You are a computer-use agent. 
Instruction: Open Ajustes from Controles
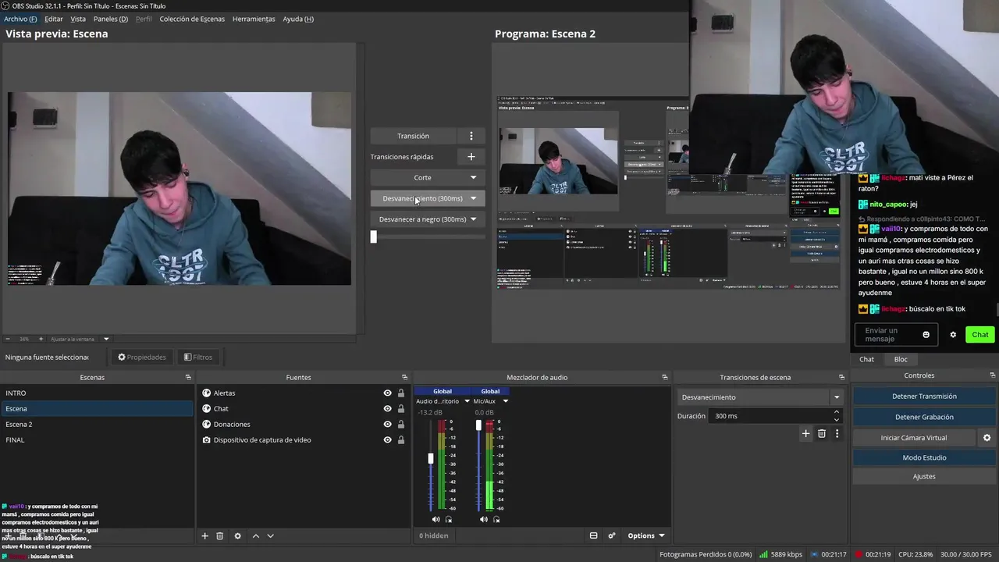[x=924, y=476]
